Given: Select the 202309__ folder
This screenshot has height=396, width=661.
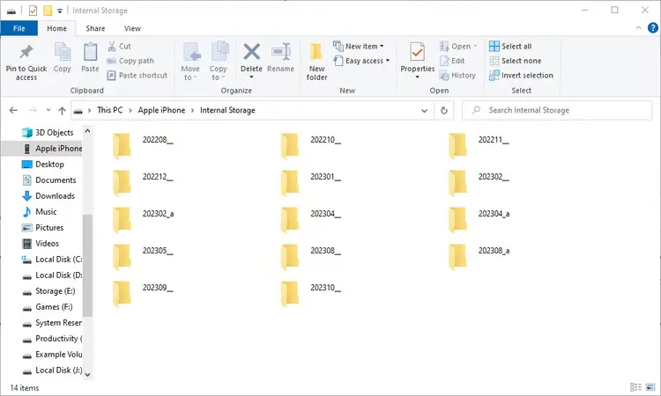Looking at the screenshot, I should (144, 294).
